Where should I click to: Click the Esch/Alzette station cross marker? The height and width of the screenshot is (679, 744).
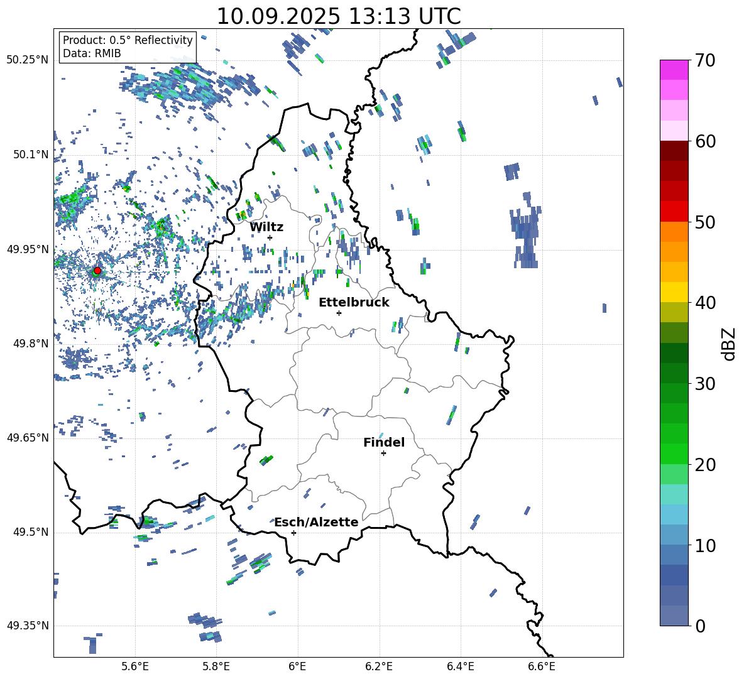(x=293, y=533)
